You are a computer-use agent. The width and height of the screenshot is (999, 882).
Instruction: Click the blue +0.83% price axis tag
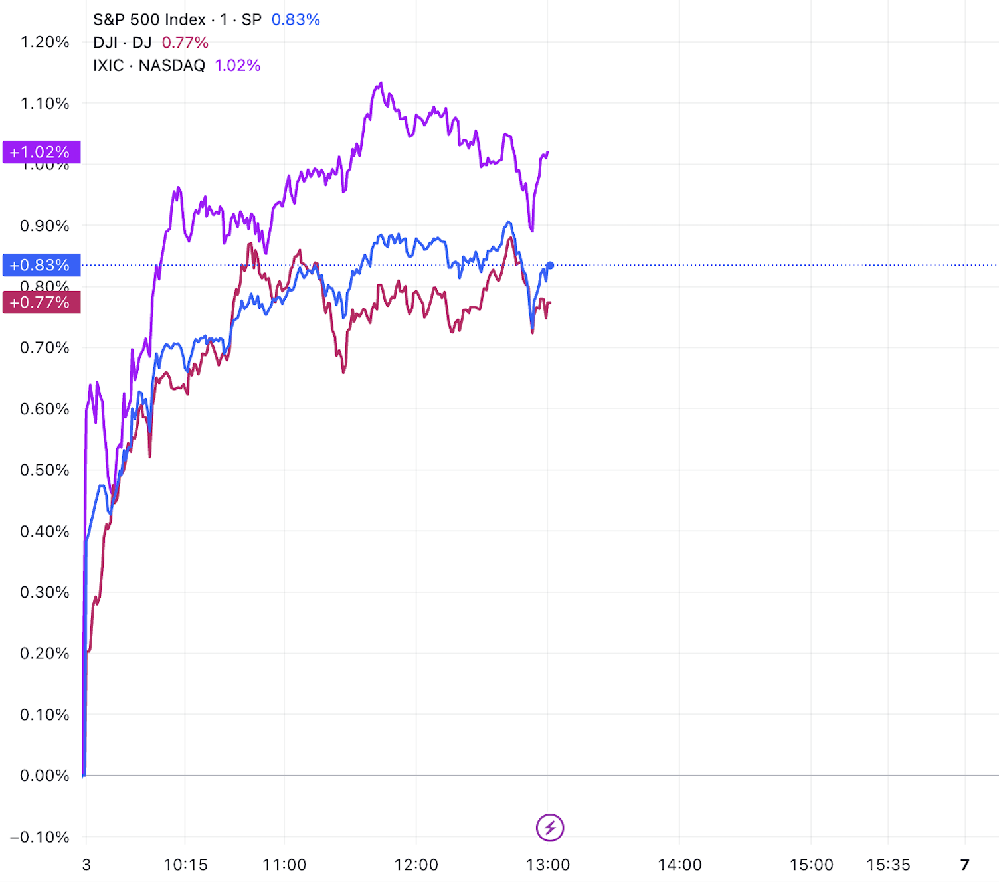pos(41,265)
